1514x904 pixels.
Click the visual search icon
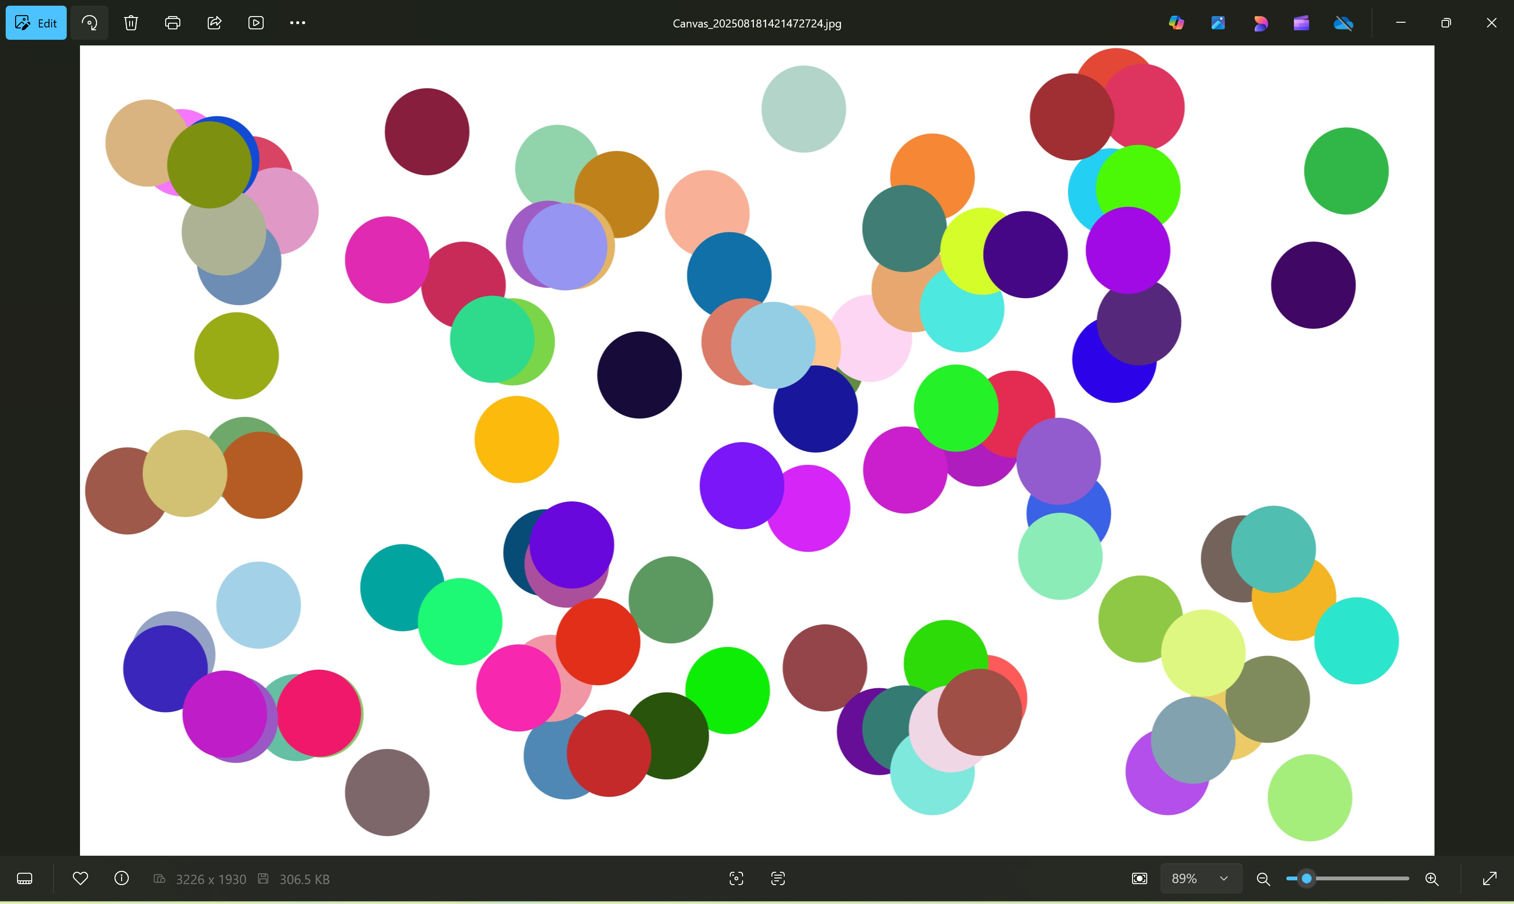(736, 878)
